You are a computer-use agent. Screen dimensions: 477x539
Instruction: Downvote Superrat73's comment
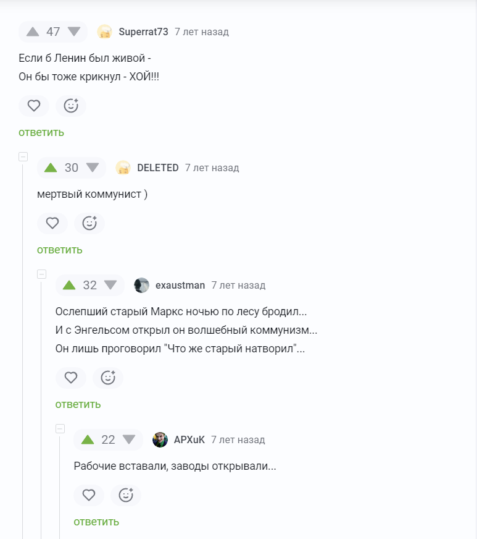74,32
